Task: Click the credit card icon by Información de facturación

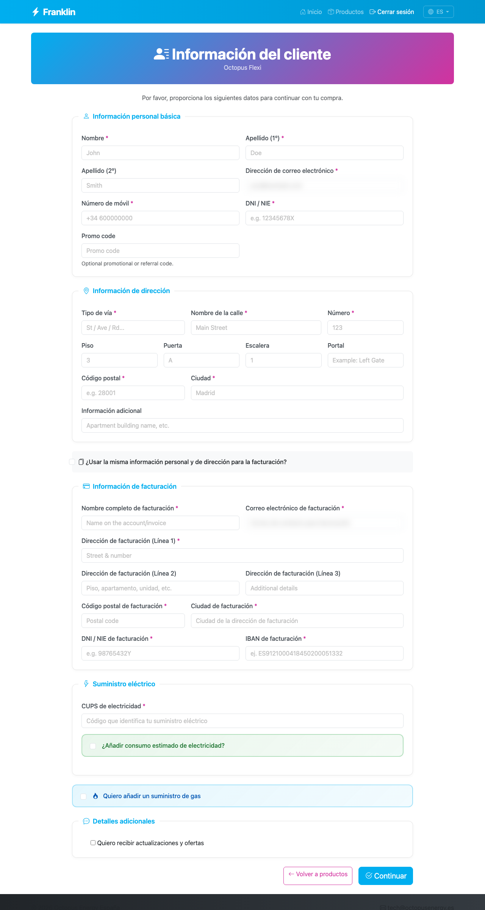Action: pyautogui.click(x=86, y=486)
